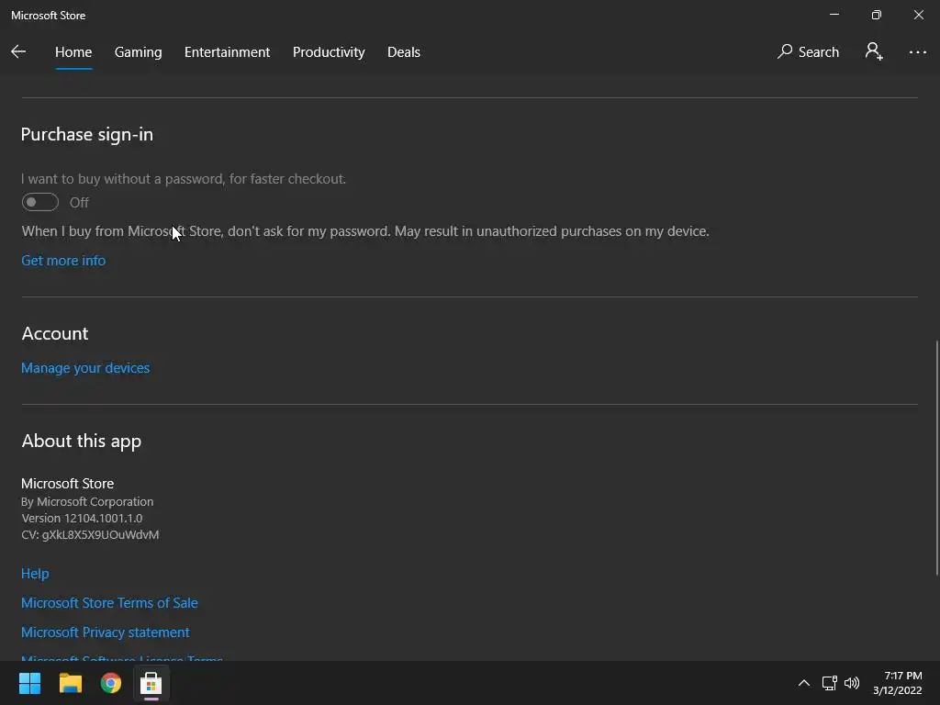Click the Account section heading
Viewport: 940px width, 705px height.
pos(55,333)
